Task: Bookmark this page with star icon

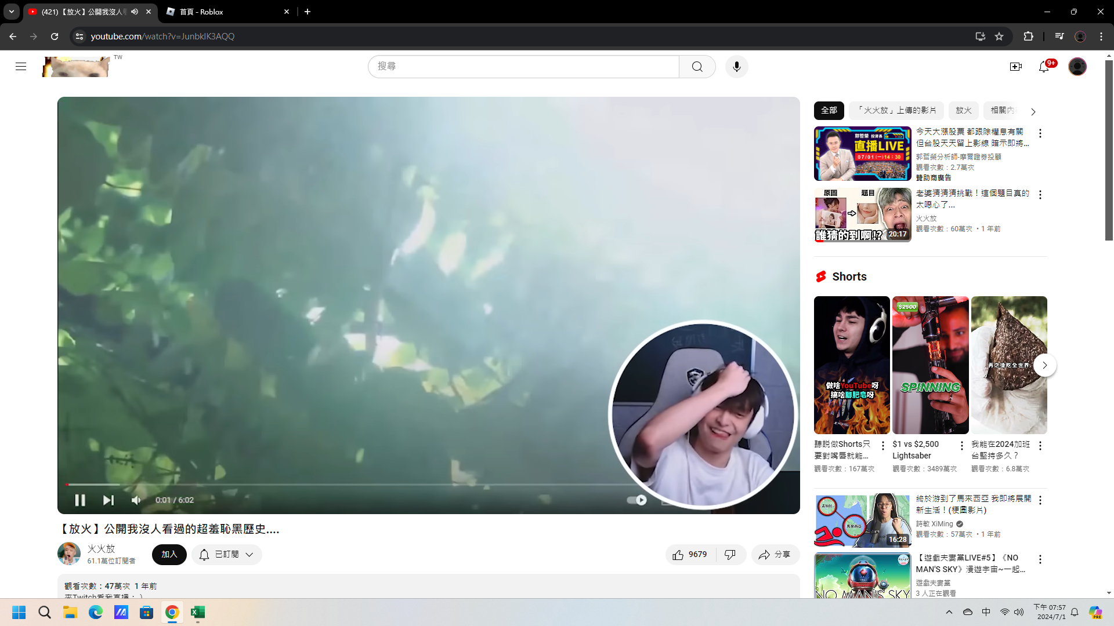Action: tap(999, 37)
